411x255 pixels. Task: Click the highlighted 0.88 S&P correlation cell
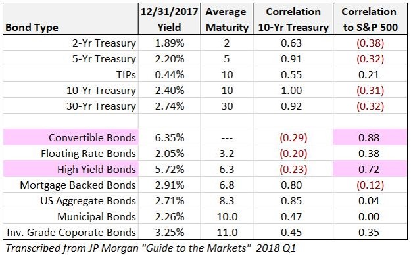pos(370,137)
